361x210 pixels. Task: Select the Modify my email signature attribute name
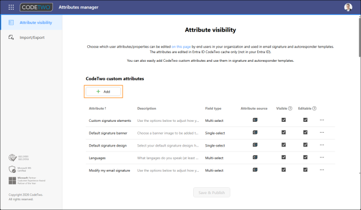tap(109, 170)
